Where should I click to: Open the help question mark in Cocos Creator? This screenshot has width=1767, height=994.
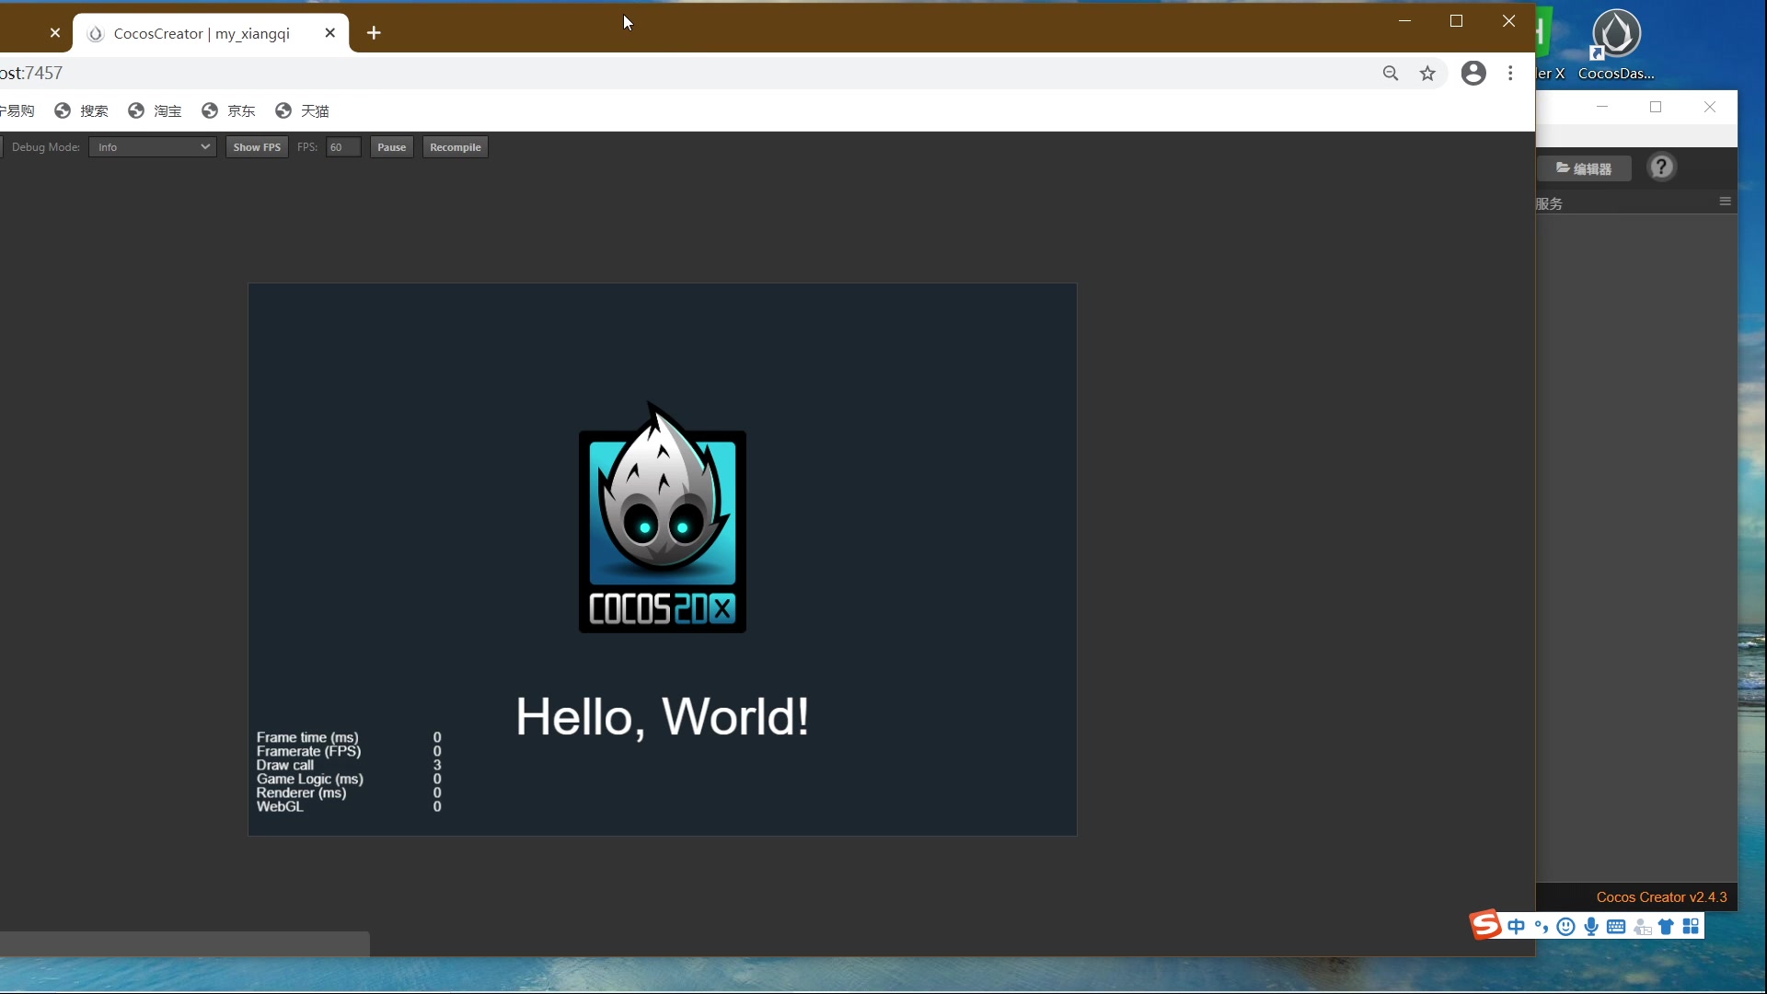coord(1661,168)
